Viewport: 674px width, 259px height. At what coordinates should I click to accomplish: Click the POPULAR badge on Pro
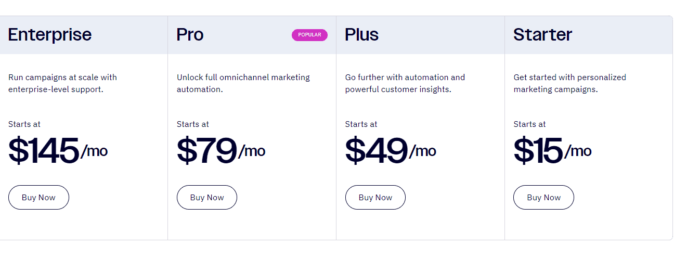pyautogui.click(x=309, y=35)
